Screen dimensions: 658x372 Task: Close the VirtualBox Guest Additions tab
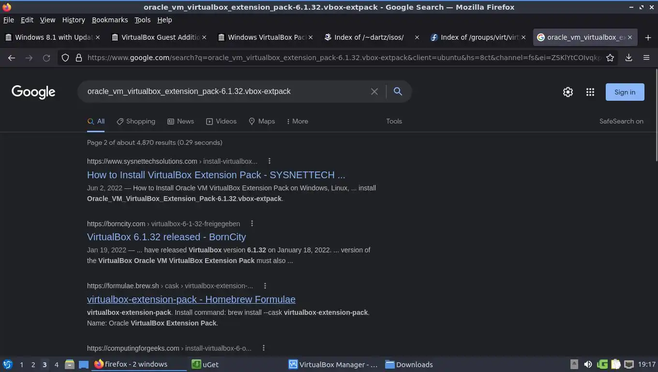tap(204, 37)
